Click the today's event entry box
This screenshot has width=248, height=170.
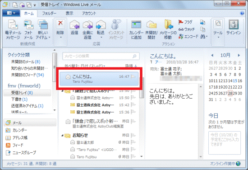225,143
